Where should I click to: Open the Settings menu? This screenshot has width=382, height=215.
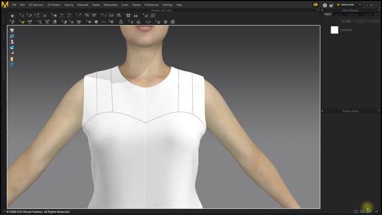(x=168, y=5)
